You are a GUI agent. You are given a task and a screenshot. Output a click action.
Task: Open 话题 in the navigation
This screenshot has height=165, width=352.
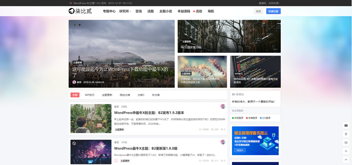click(x=151, y=11)
